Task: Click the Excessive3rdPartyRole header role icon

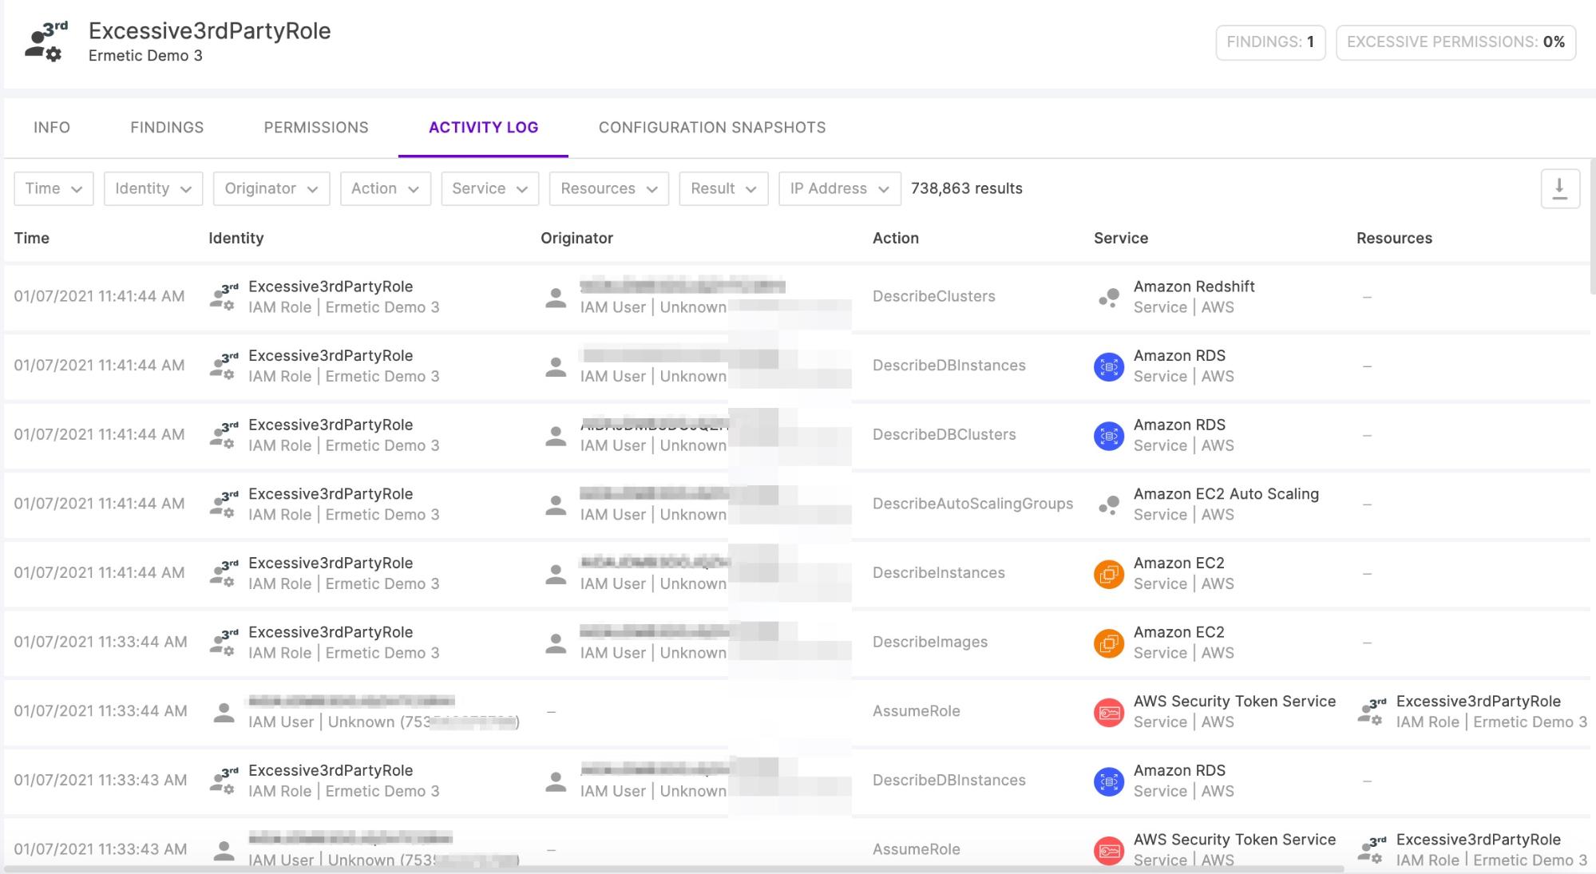Action: pyautogui.click(x=46, y=42)
